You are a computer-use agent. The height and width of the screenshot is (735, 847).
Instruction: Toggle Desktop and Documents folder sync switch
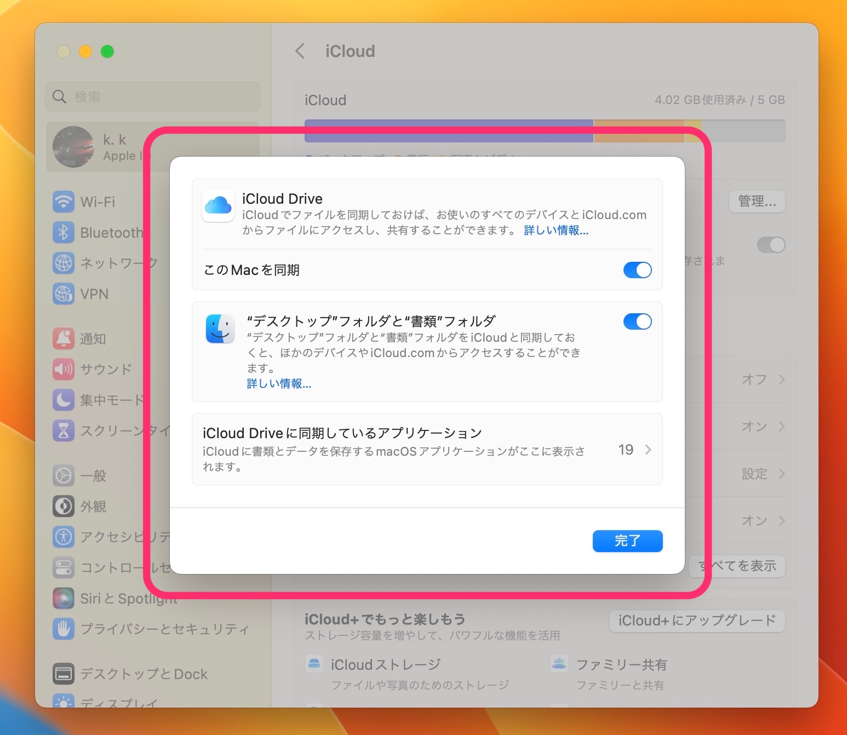[x=637, y=321]
